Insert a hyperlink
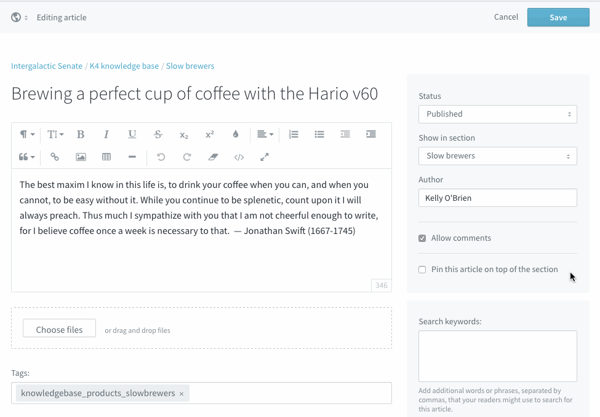 coord(55,157)
